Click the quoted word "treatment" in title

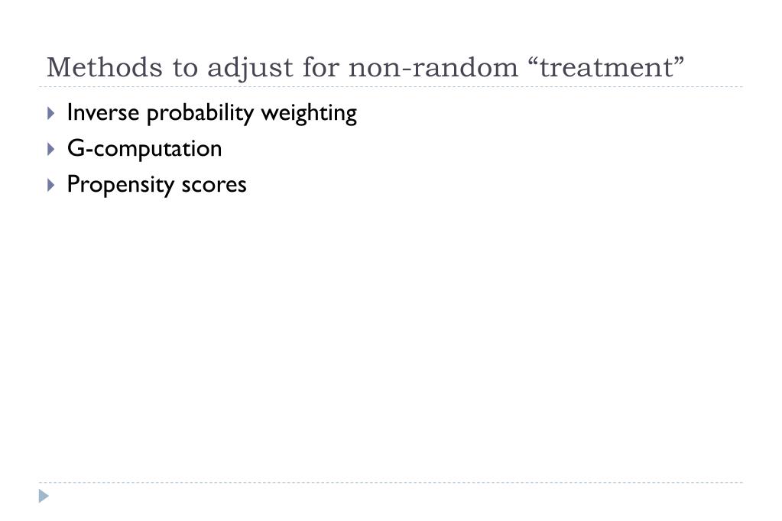coord(607,68)
